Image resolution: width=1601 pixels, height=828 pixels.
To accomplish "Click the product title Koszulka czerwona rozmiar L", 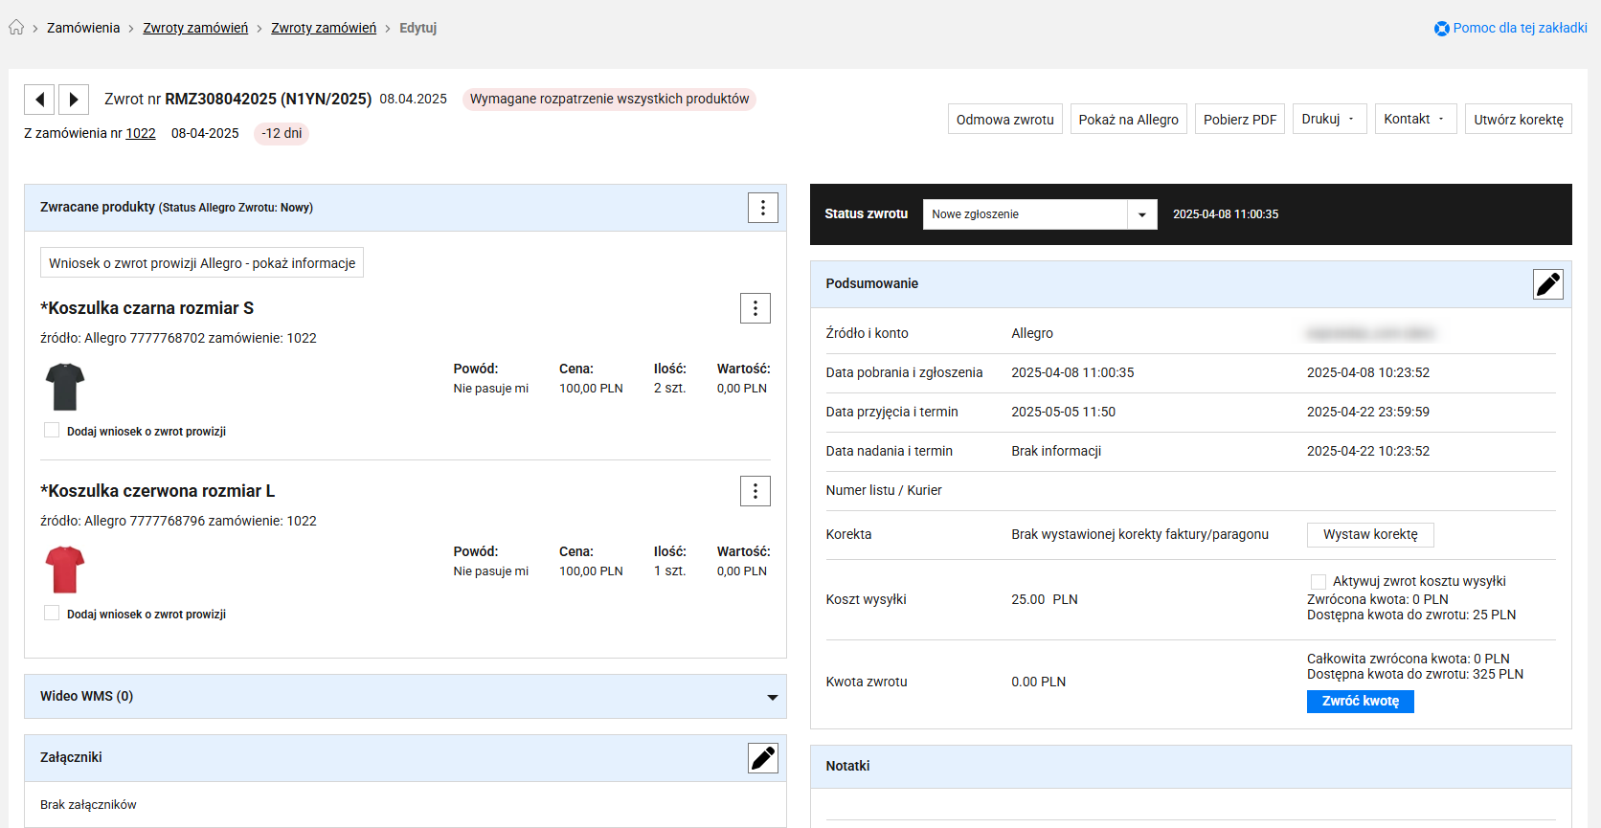I will pos(157,491).
